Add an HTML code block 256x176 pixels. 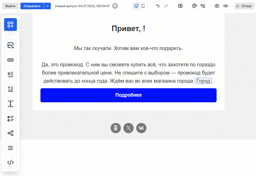coord(10,162)
